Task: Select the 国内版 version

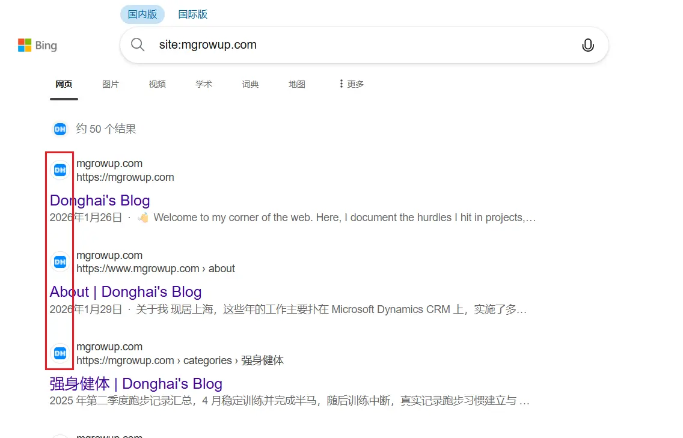Action: click(142, 14)
